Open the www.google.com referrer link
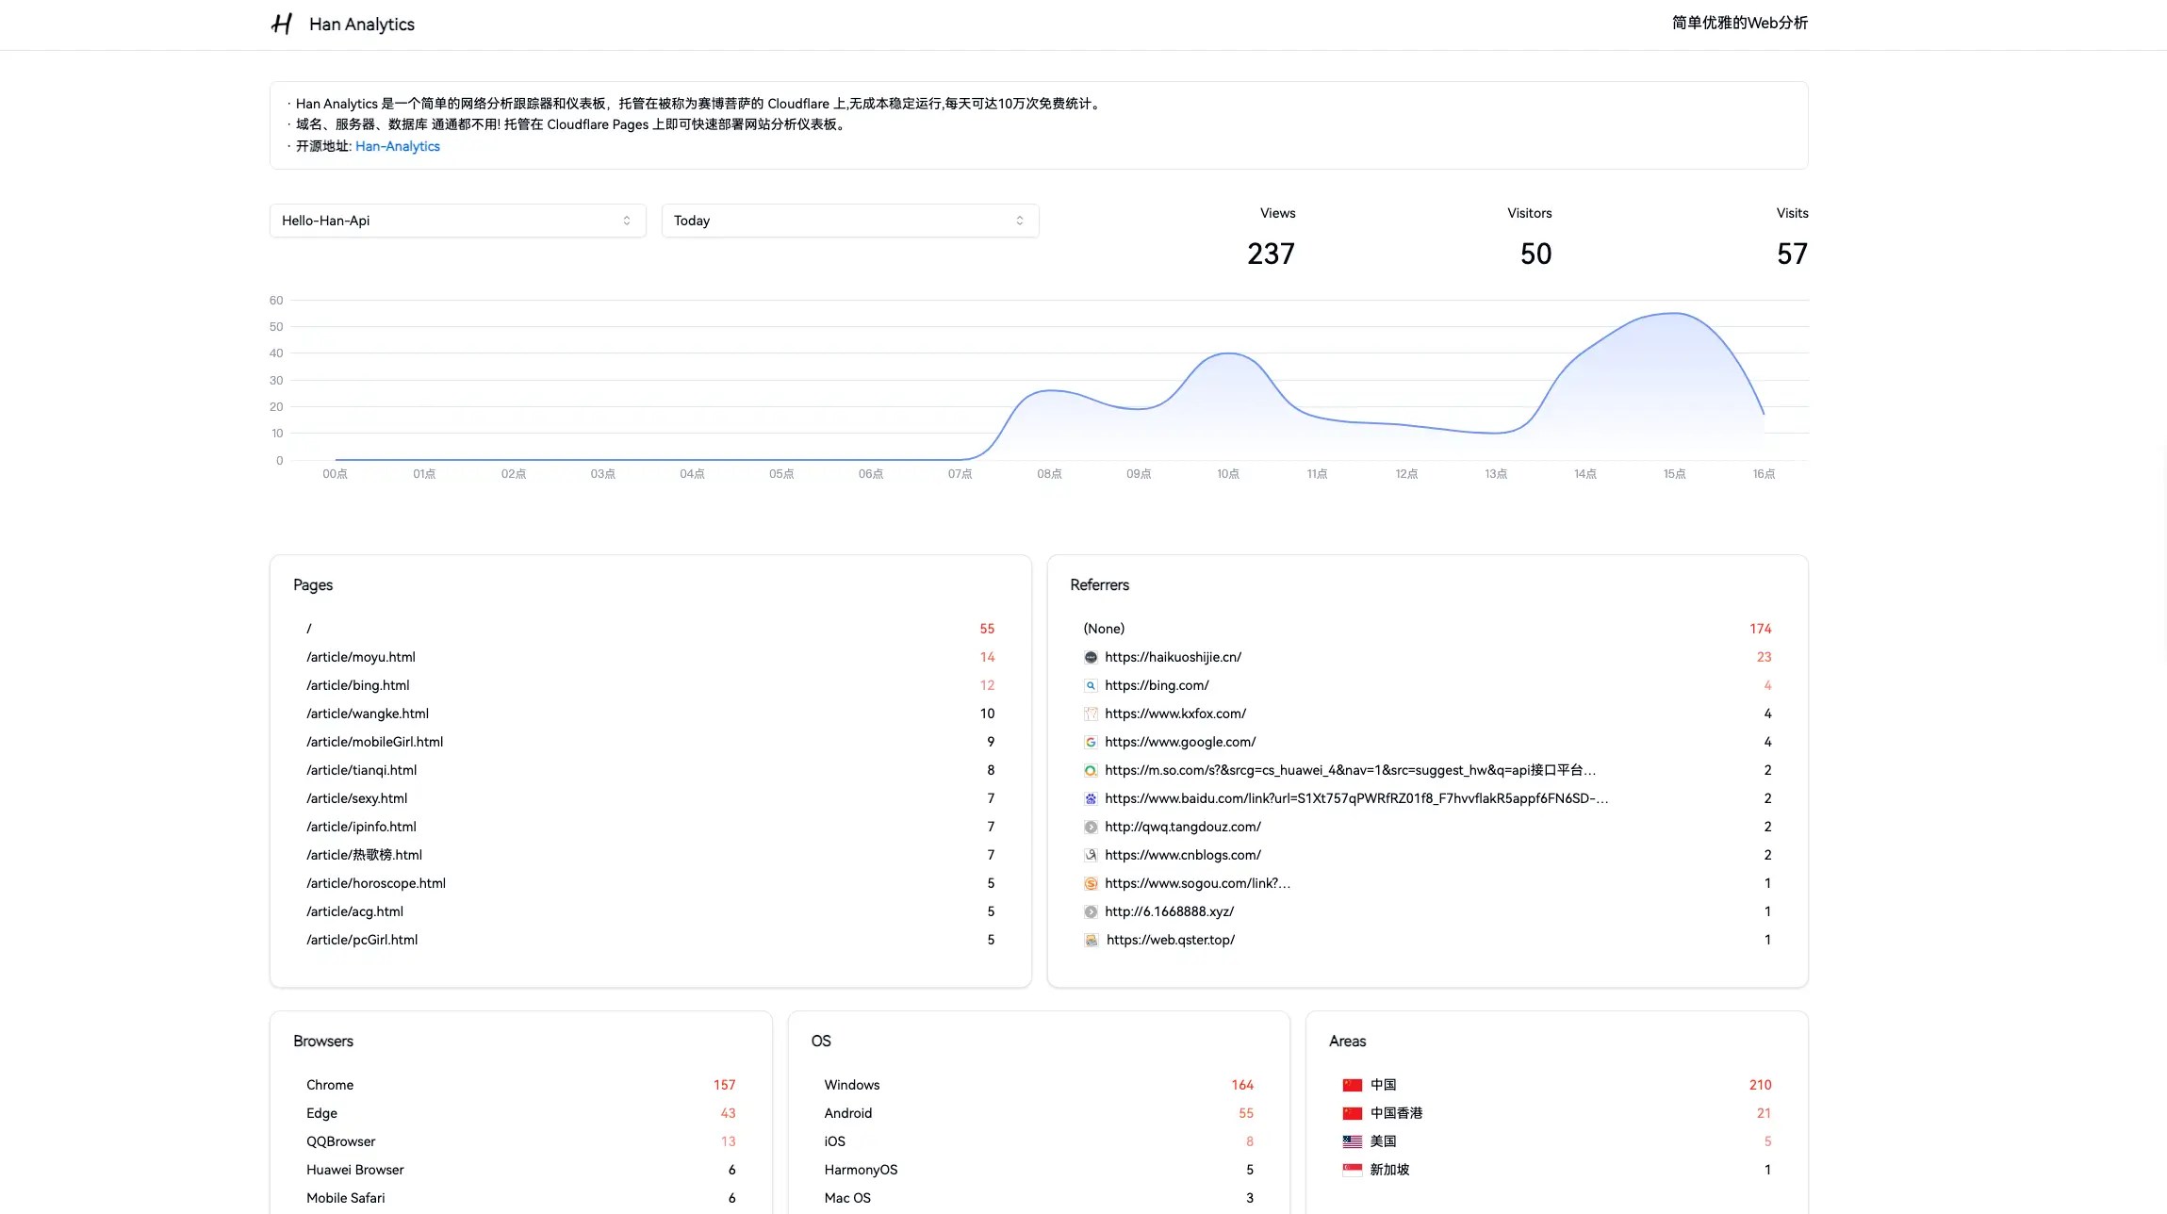2167x1214 pixels. click(1180, 742)
